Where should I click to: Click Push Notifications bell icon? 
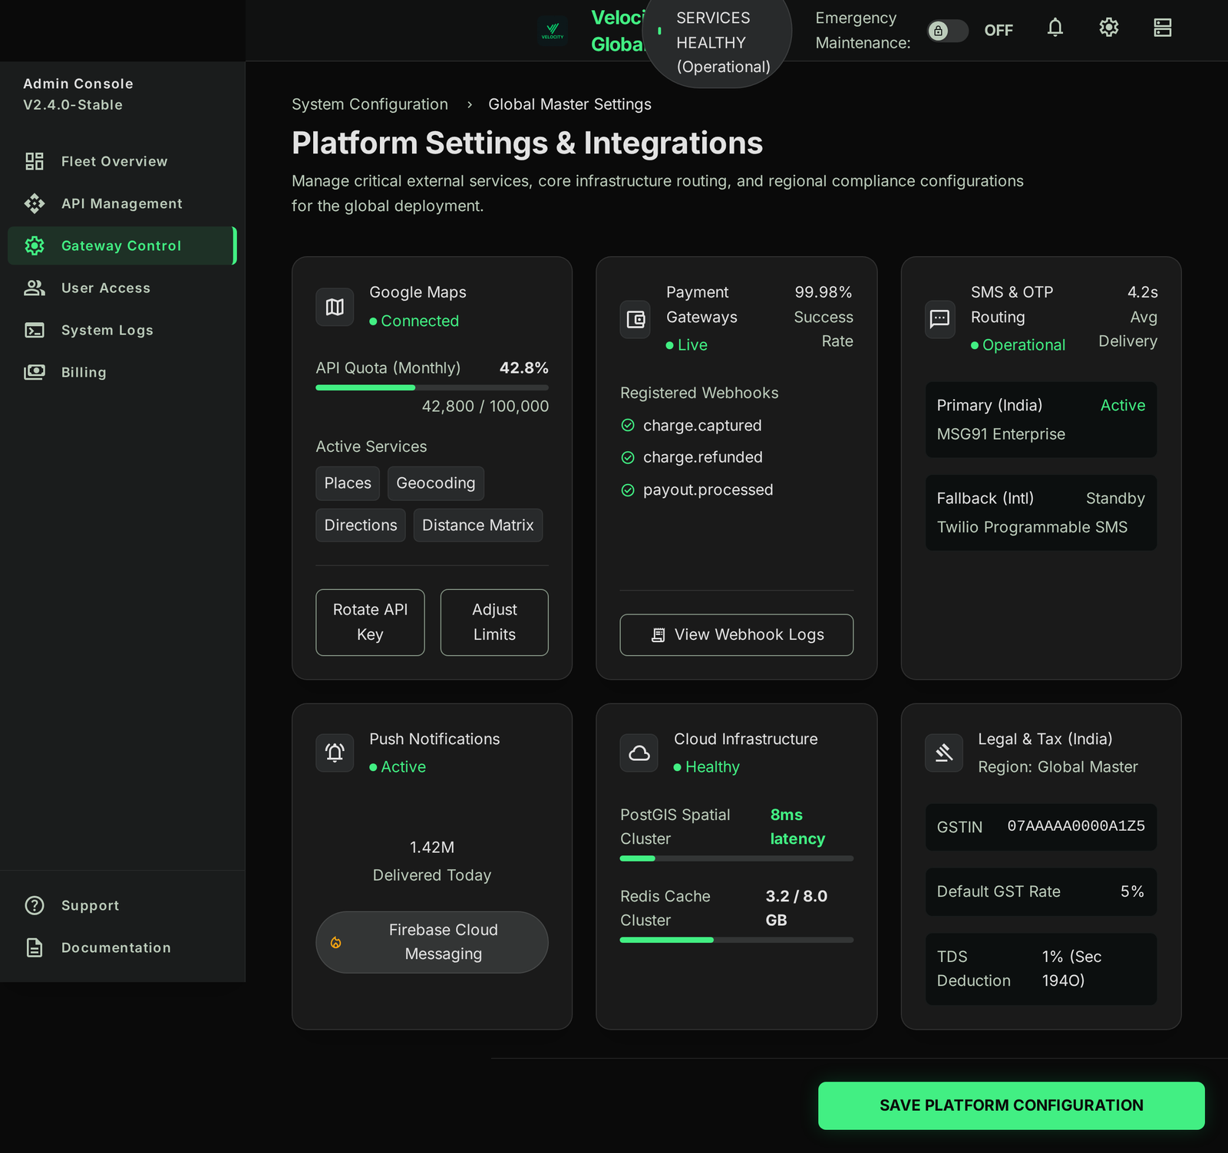pos(335,753)
